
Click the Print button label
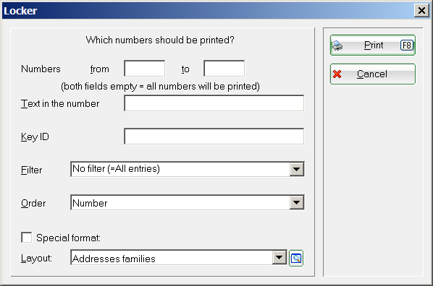click(x=374, y=45)
